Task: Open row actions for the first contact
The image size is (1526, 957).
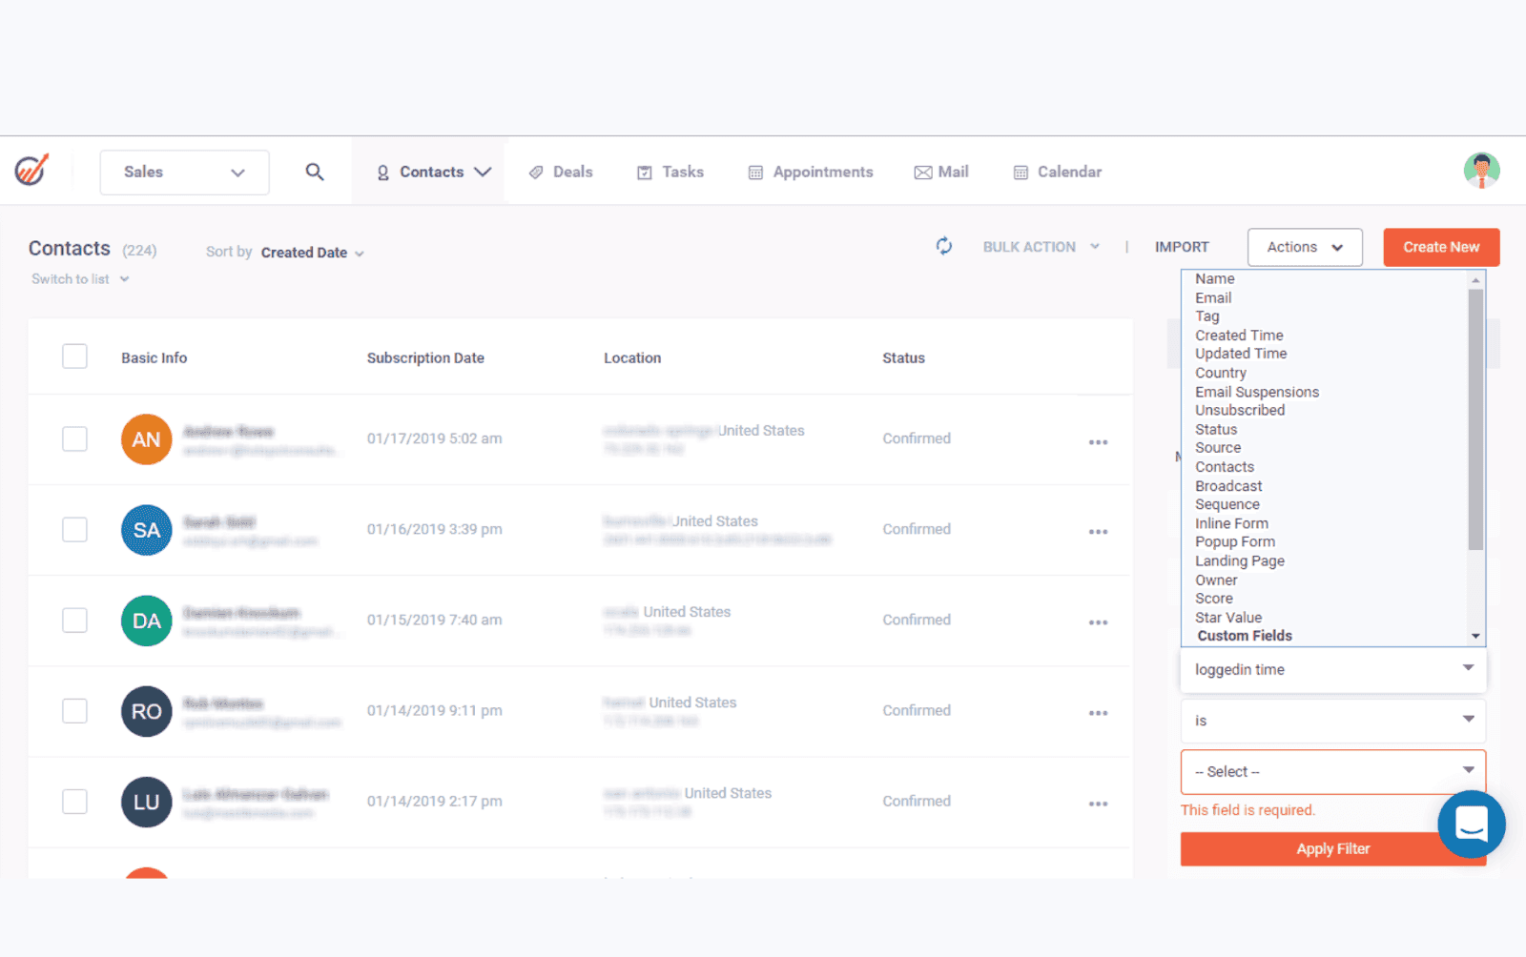Action: pos(1099,441)
